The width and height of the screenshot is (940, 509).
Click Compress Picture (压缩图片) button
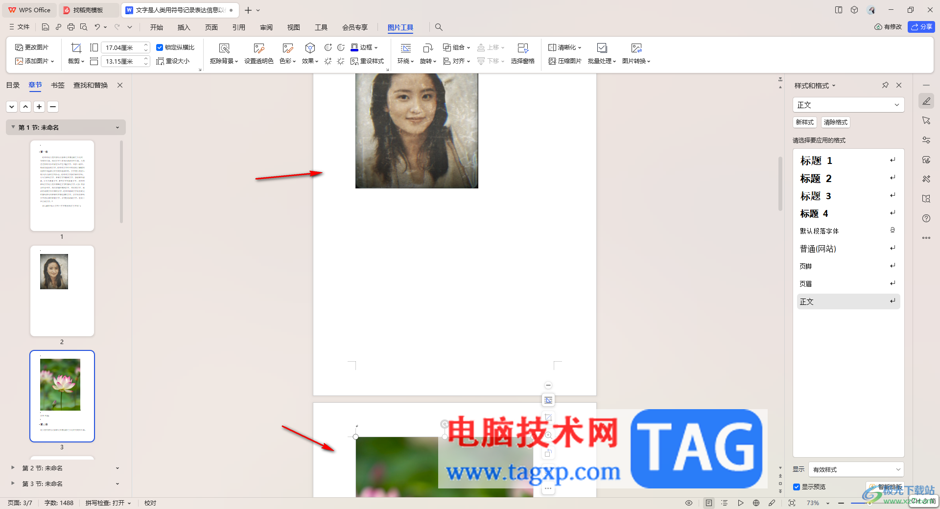click(x=565, y=61)
